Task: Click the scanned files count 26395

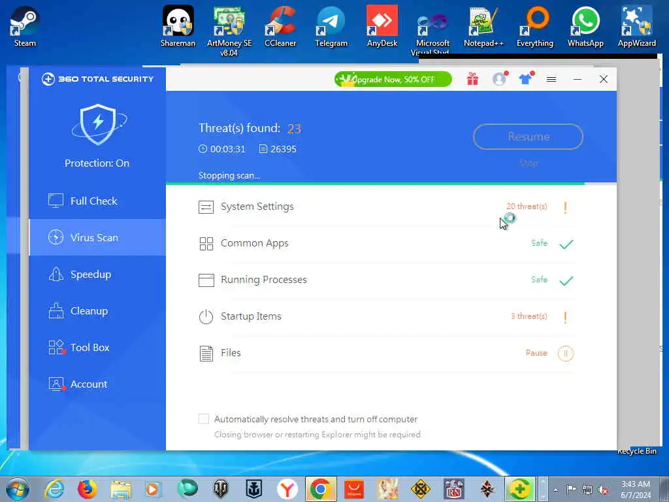Action: [284, 149]
